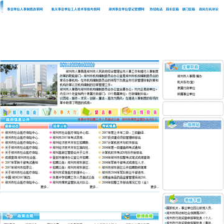Open the 办事大厅 icon banner
This screenshot has height=224, width=224.
pyautogui.click(x=60, y=112)
